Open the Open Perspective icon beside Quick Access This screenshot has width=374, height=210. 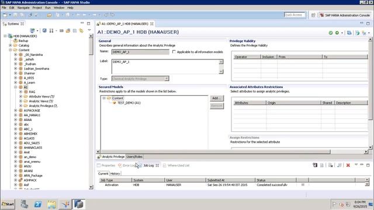(313, 15)
